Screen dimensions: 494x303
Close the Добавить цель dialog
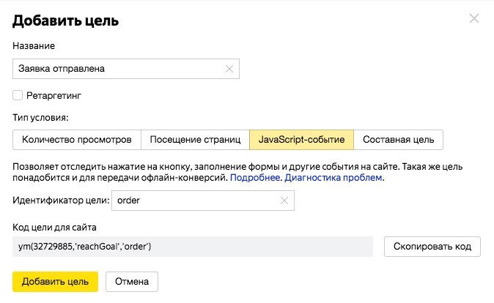474,19
